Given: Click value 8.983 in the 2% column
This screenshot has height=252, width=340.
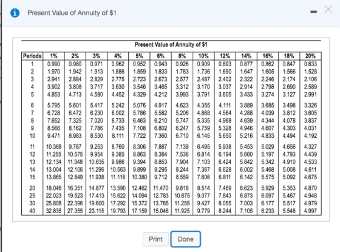Looking at the screenshot, I should coord(75,136).
